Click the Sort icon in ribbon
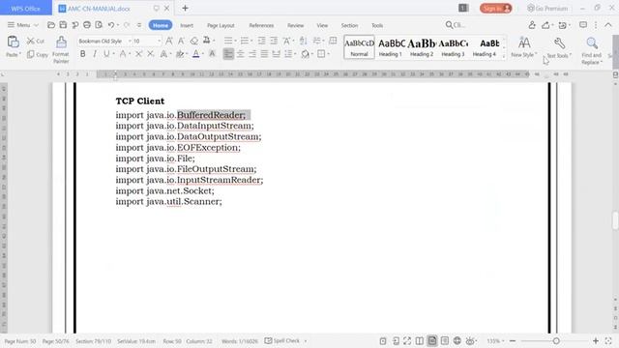The height and width of the screenshot is (348, 619). coord(303,41)
